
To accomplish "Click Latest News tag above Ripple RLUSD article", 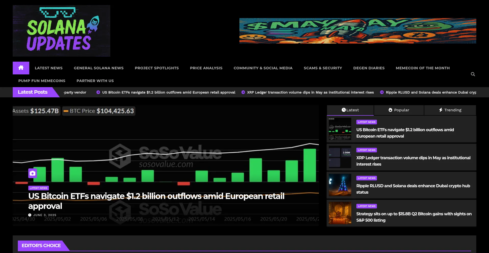I will click(x=366, y=178).
